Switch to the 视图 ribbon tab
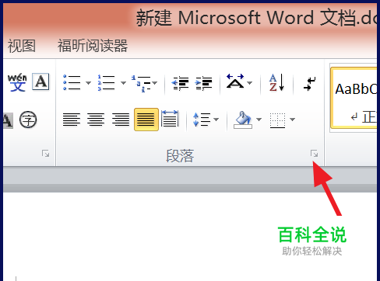The width and height of the screenshot is (380, 281). coord(22,46)
